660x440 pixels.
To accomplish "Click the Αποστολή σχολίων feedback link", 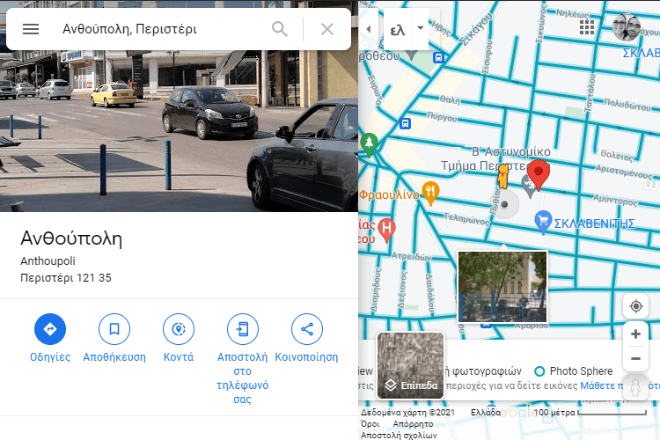I will [399, 435].
